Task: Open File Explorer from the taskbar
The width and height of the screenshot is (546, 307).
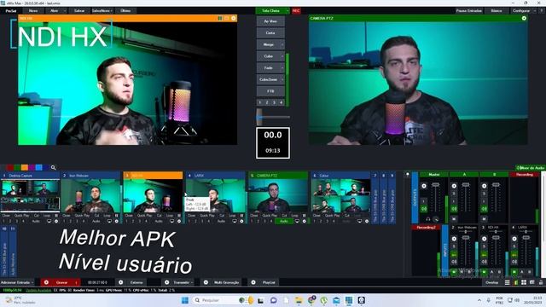Action: (299, 300)
